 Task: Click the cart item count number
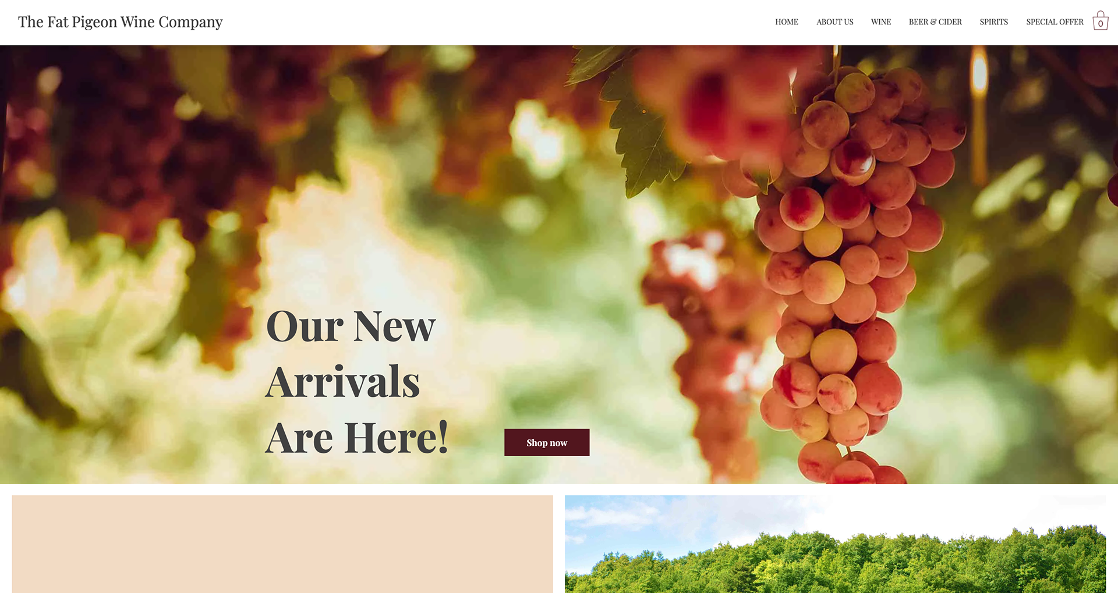[x=1101, y=24]
